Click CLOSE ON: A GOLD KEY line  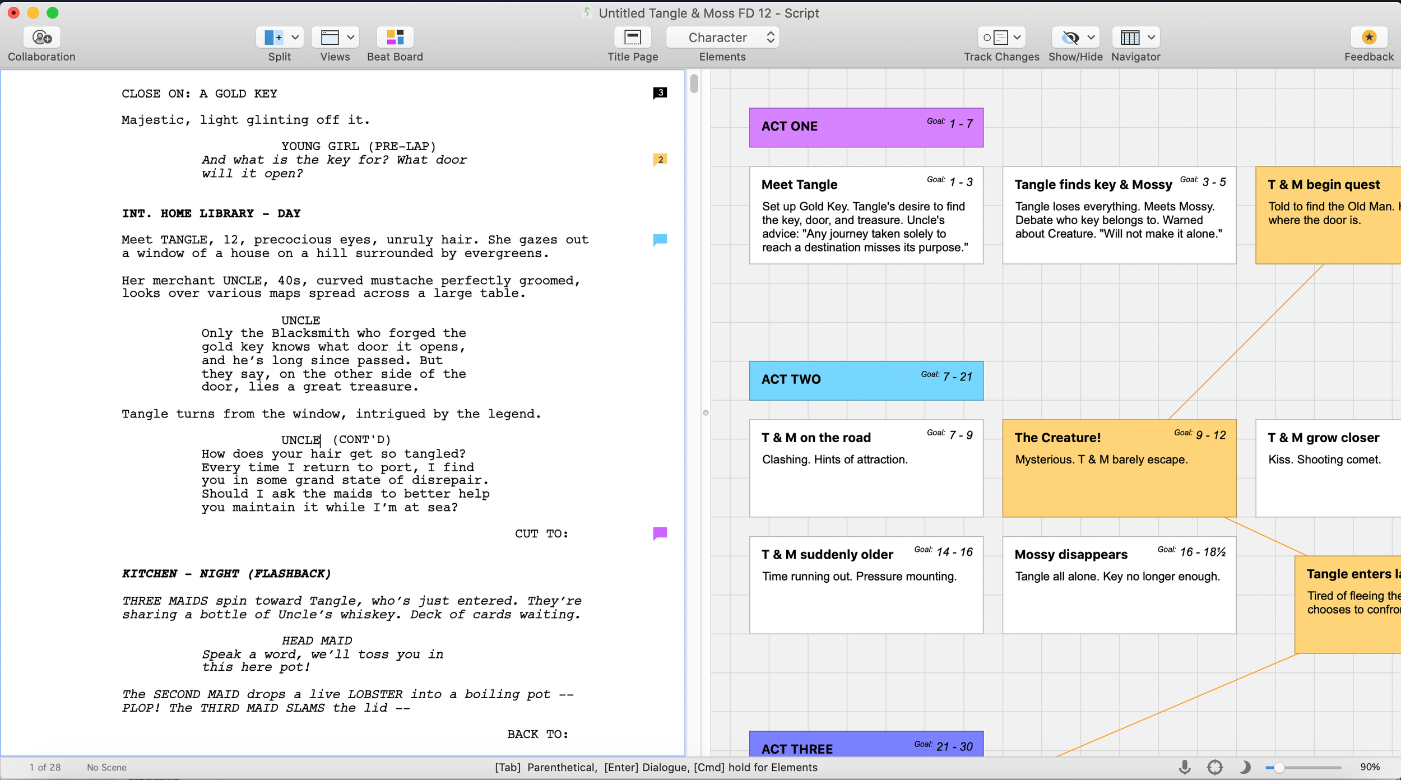[x=200, y=94]
